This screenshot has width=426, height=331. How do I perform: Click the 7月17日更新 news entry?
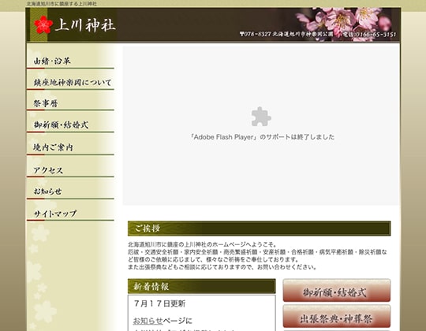(159, 303)
